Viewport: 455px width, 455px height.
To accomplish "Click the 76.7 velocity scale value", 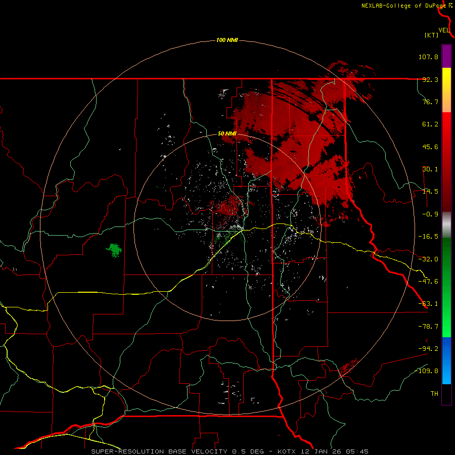I will click(430, 102).
